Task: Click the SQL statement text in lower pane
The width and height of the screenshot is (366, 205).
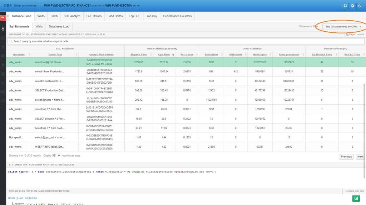Action: pyautogui.click(x=112, y=172)
